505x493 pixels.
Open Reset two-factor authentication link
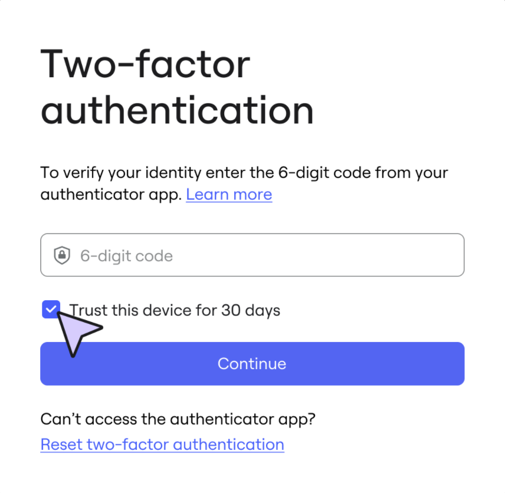[x=162, y=444]
